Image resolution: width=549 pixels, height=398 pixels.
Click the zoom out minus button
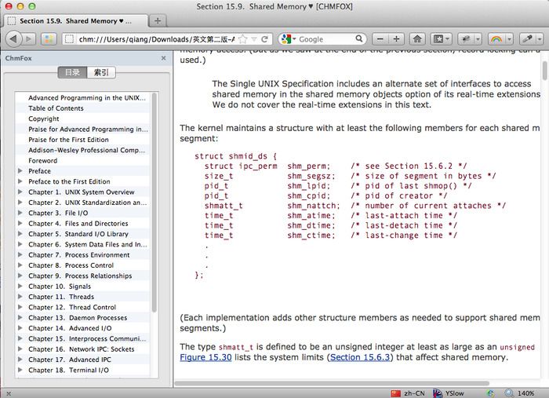tap(380, 38)
